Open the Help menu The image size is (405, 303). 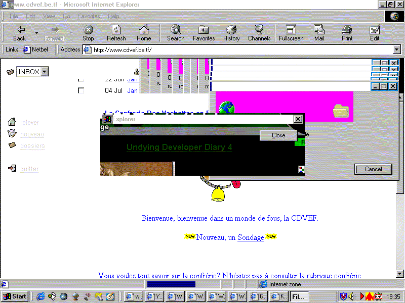tap(113, 16)
